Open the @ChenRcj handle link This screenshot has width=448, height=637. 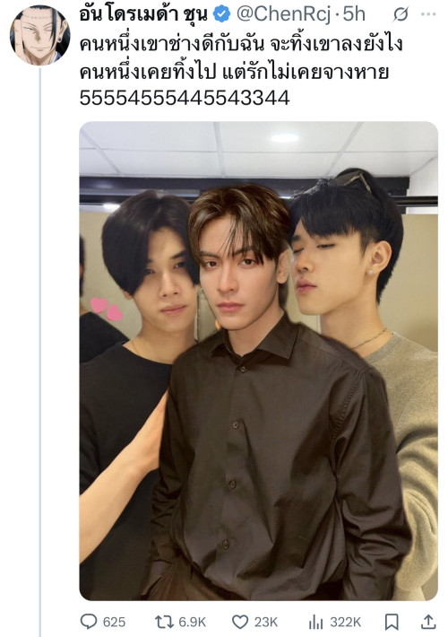(x=284, y=14)
